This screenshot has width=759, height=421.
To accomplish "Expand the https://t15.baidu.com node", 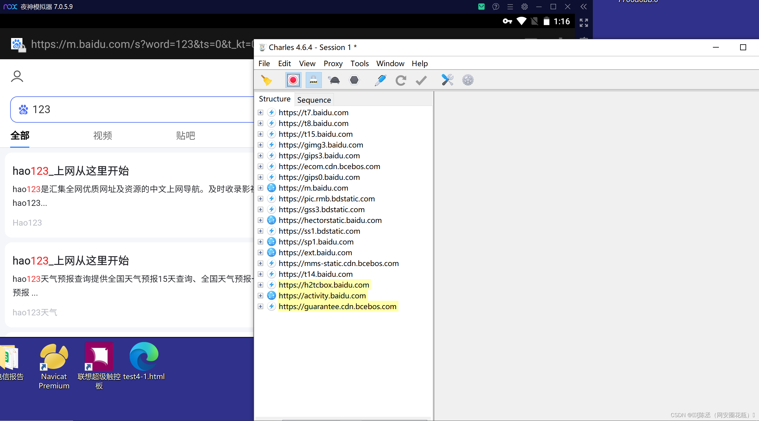I will (260, 134).
